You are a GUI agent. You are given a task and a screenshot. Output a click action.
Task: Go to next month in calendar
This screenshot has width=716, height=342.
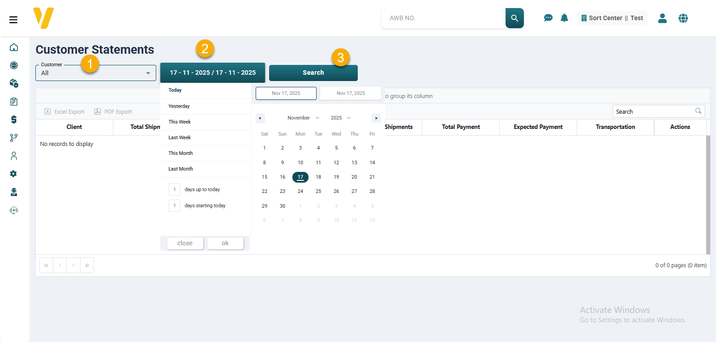pos(376,118)
